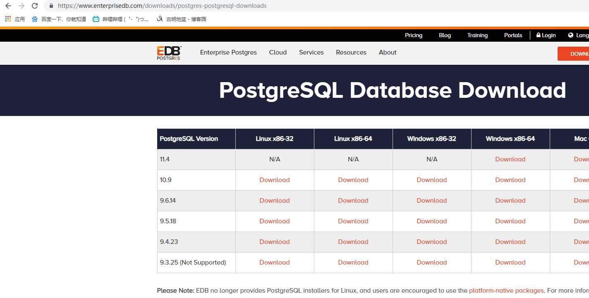589x298 pixels.
Task: Open the About navigation menu
Action: (x=388, y=52)
